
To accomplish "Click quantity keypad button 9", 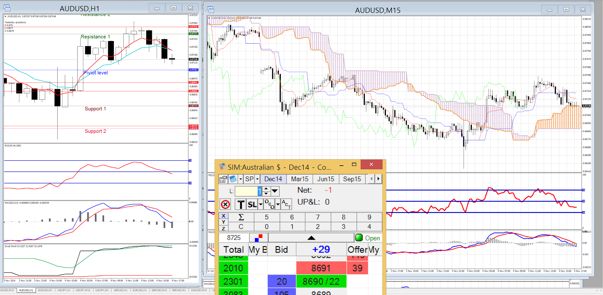I will point(369,217).
